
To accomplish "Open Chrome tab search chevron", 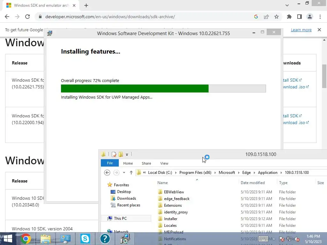I will pyautogui.click(x=287, y=5).
